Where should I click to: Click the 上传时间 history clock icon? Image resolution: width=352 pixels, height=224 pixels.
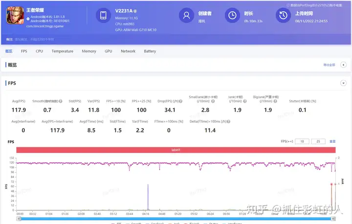click(283, 15)
